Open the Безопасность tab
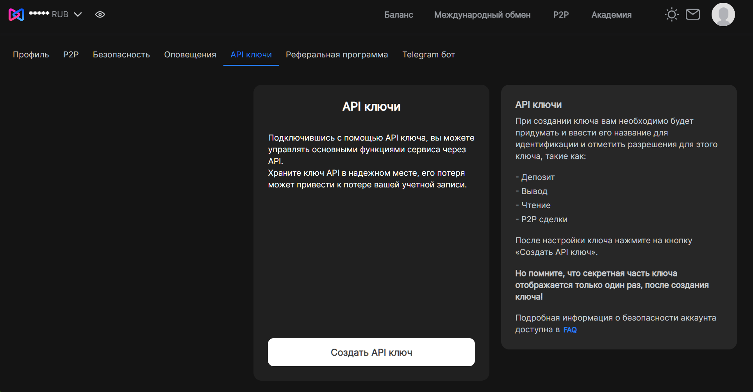Viewport: 753px width, 392px height. (121, 55)
